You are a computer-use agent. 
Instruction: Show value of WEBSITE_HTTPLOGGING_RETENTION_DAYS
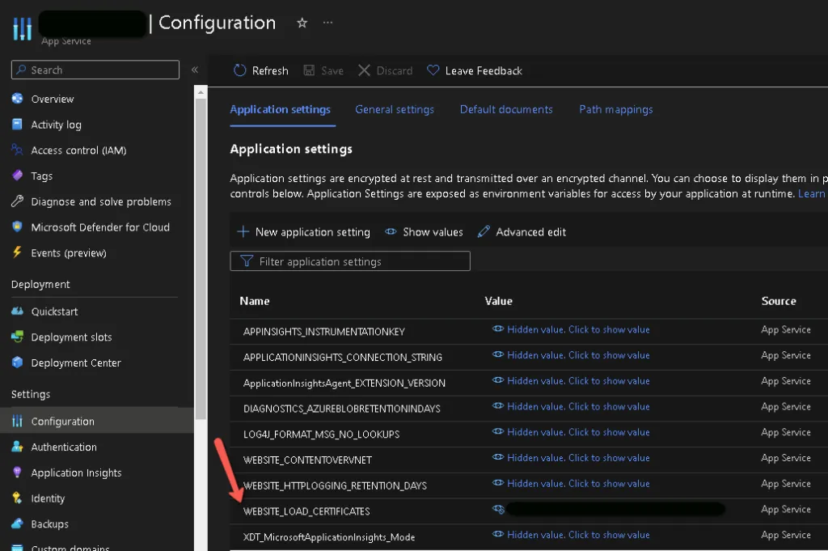click(x=571, y=483)
